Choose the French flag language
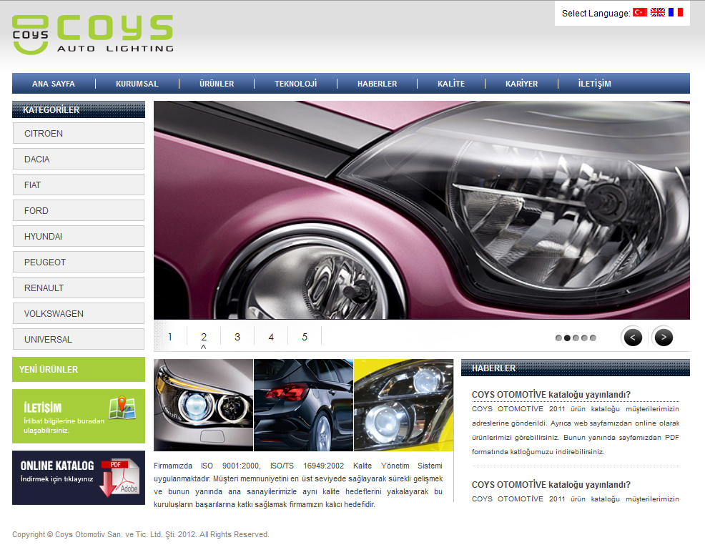705x545 pixels. click(x=675, y=13)
